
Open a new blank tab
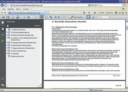point(47,13)
